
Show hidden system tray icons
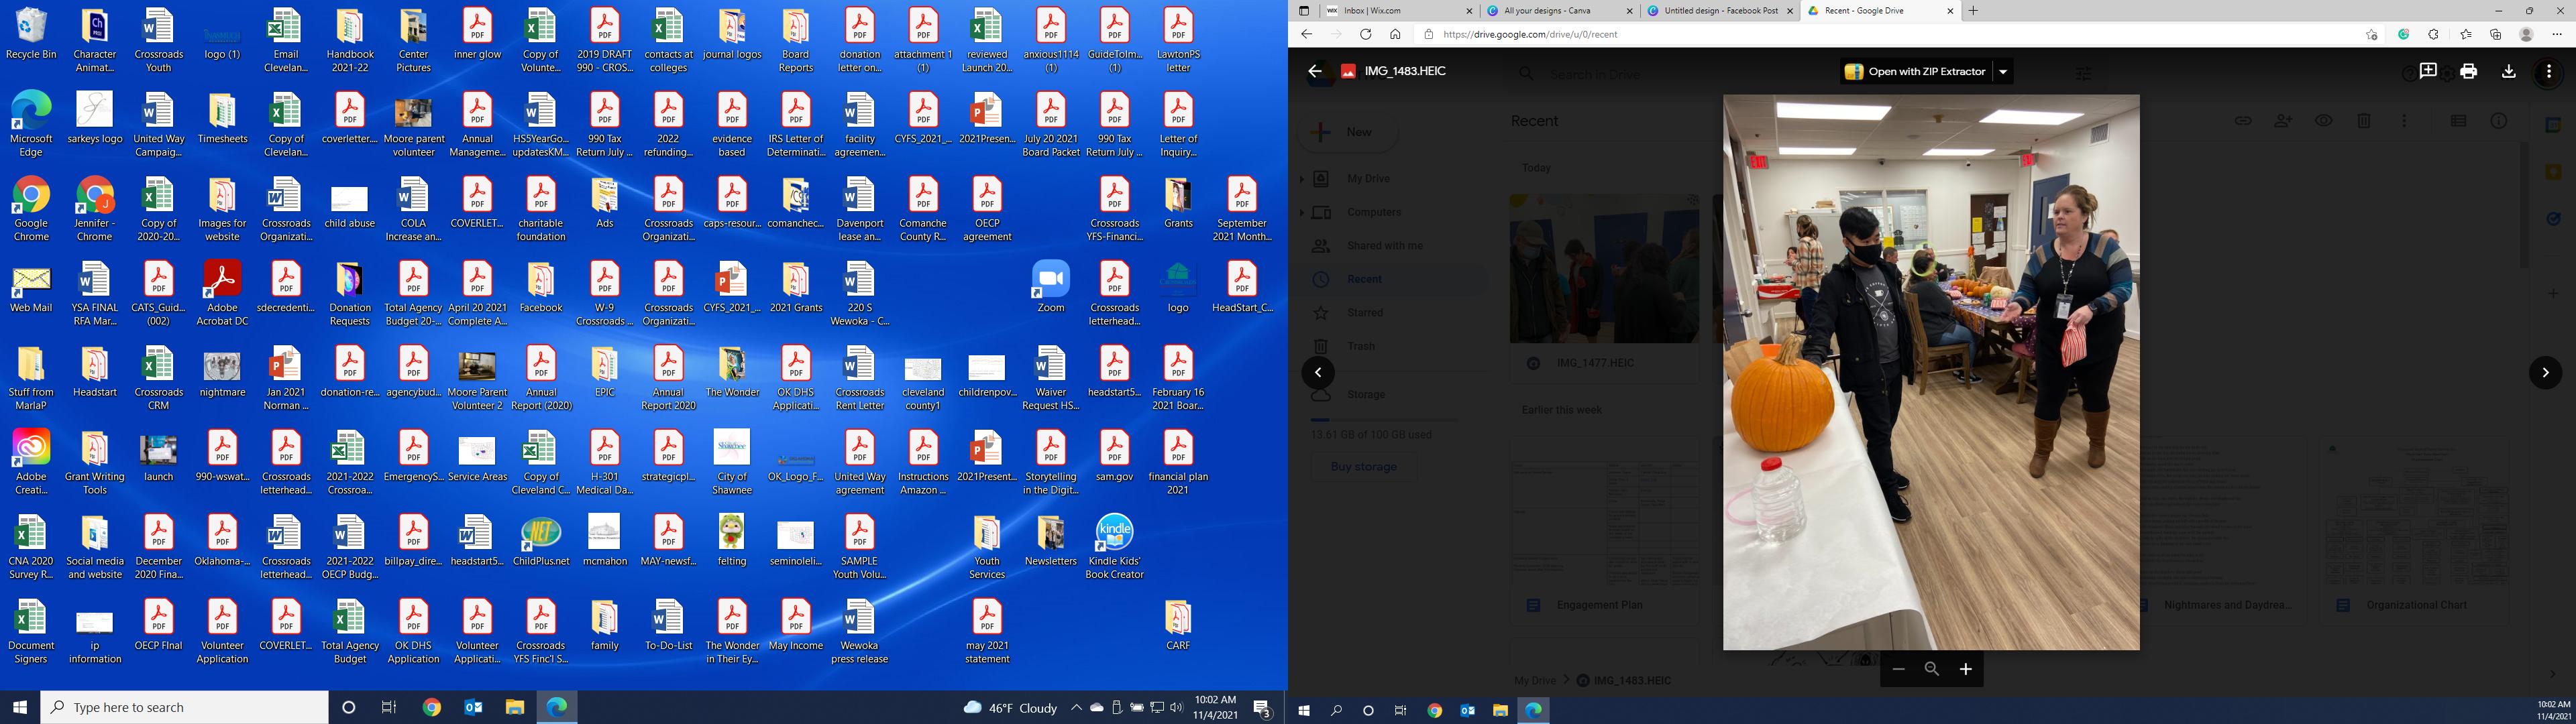(x=1076, y=707)
